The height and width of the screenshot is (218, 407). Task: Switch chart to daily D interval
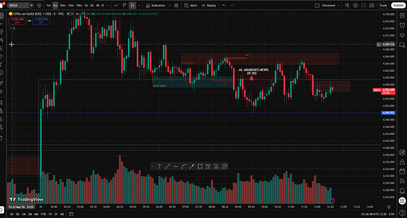point(103,5)
